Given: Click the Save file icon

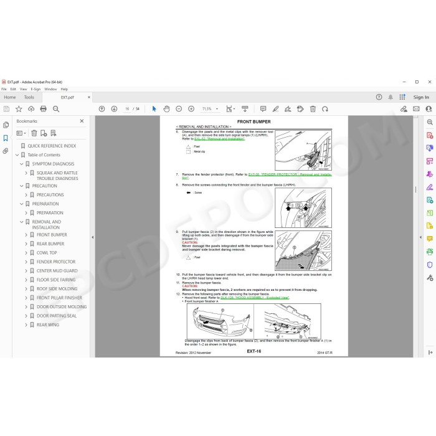Looking at the screenshot, I should click(6, 109).
